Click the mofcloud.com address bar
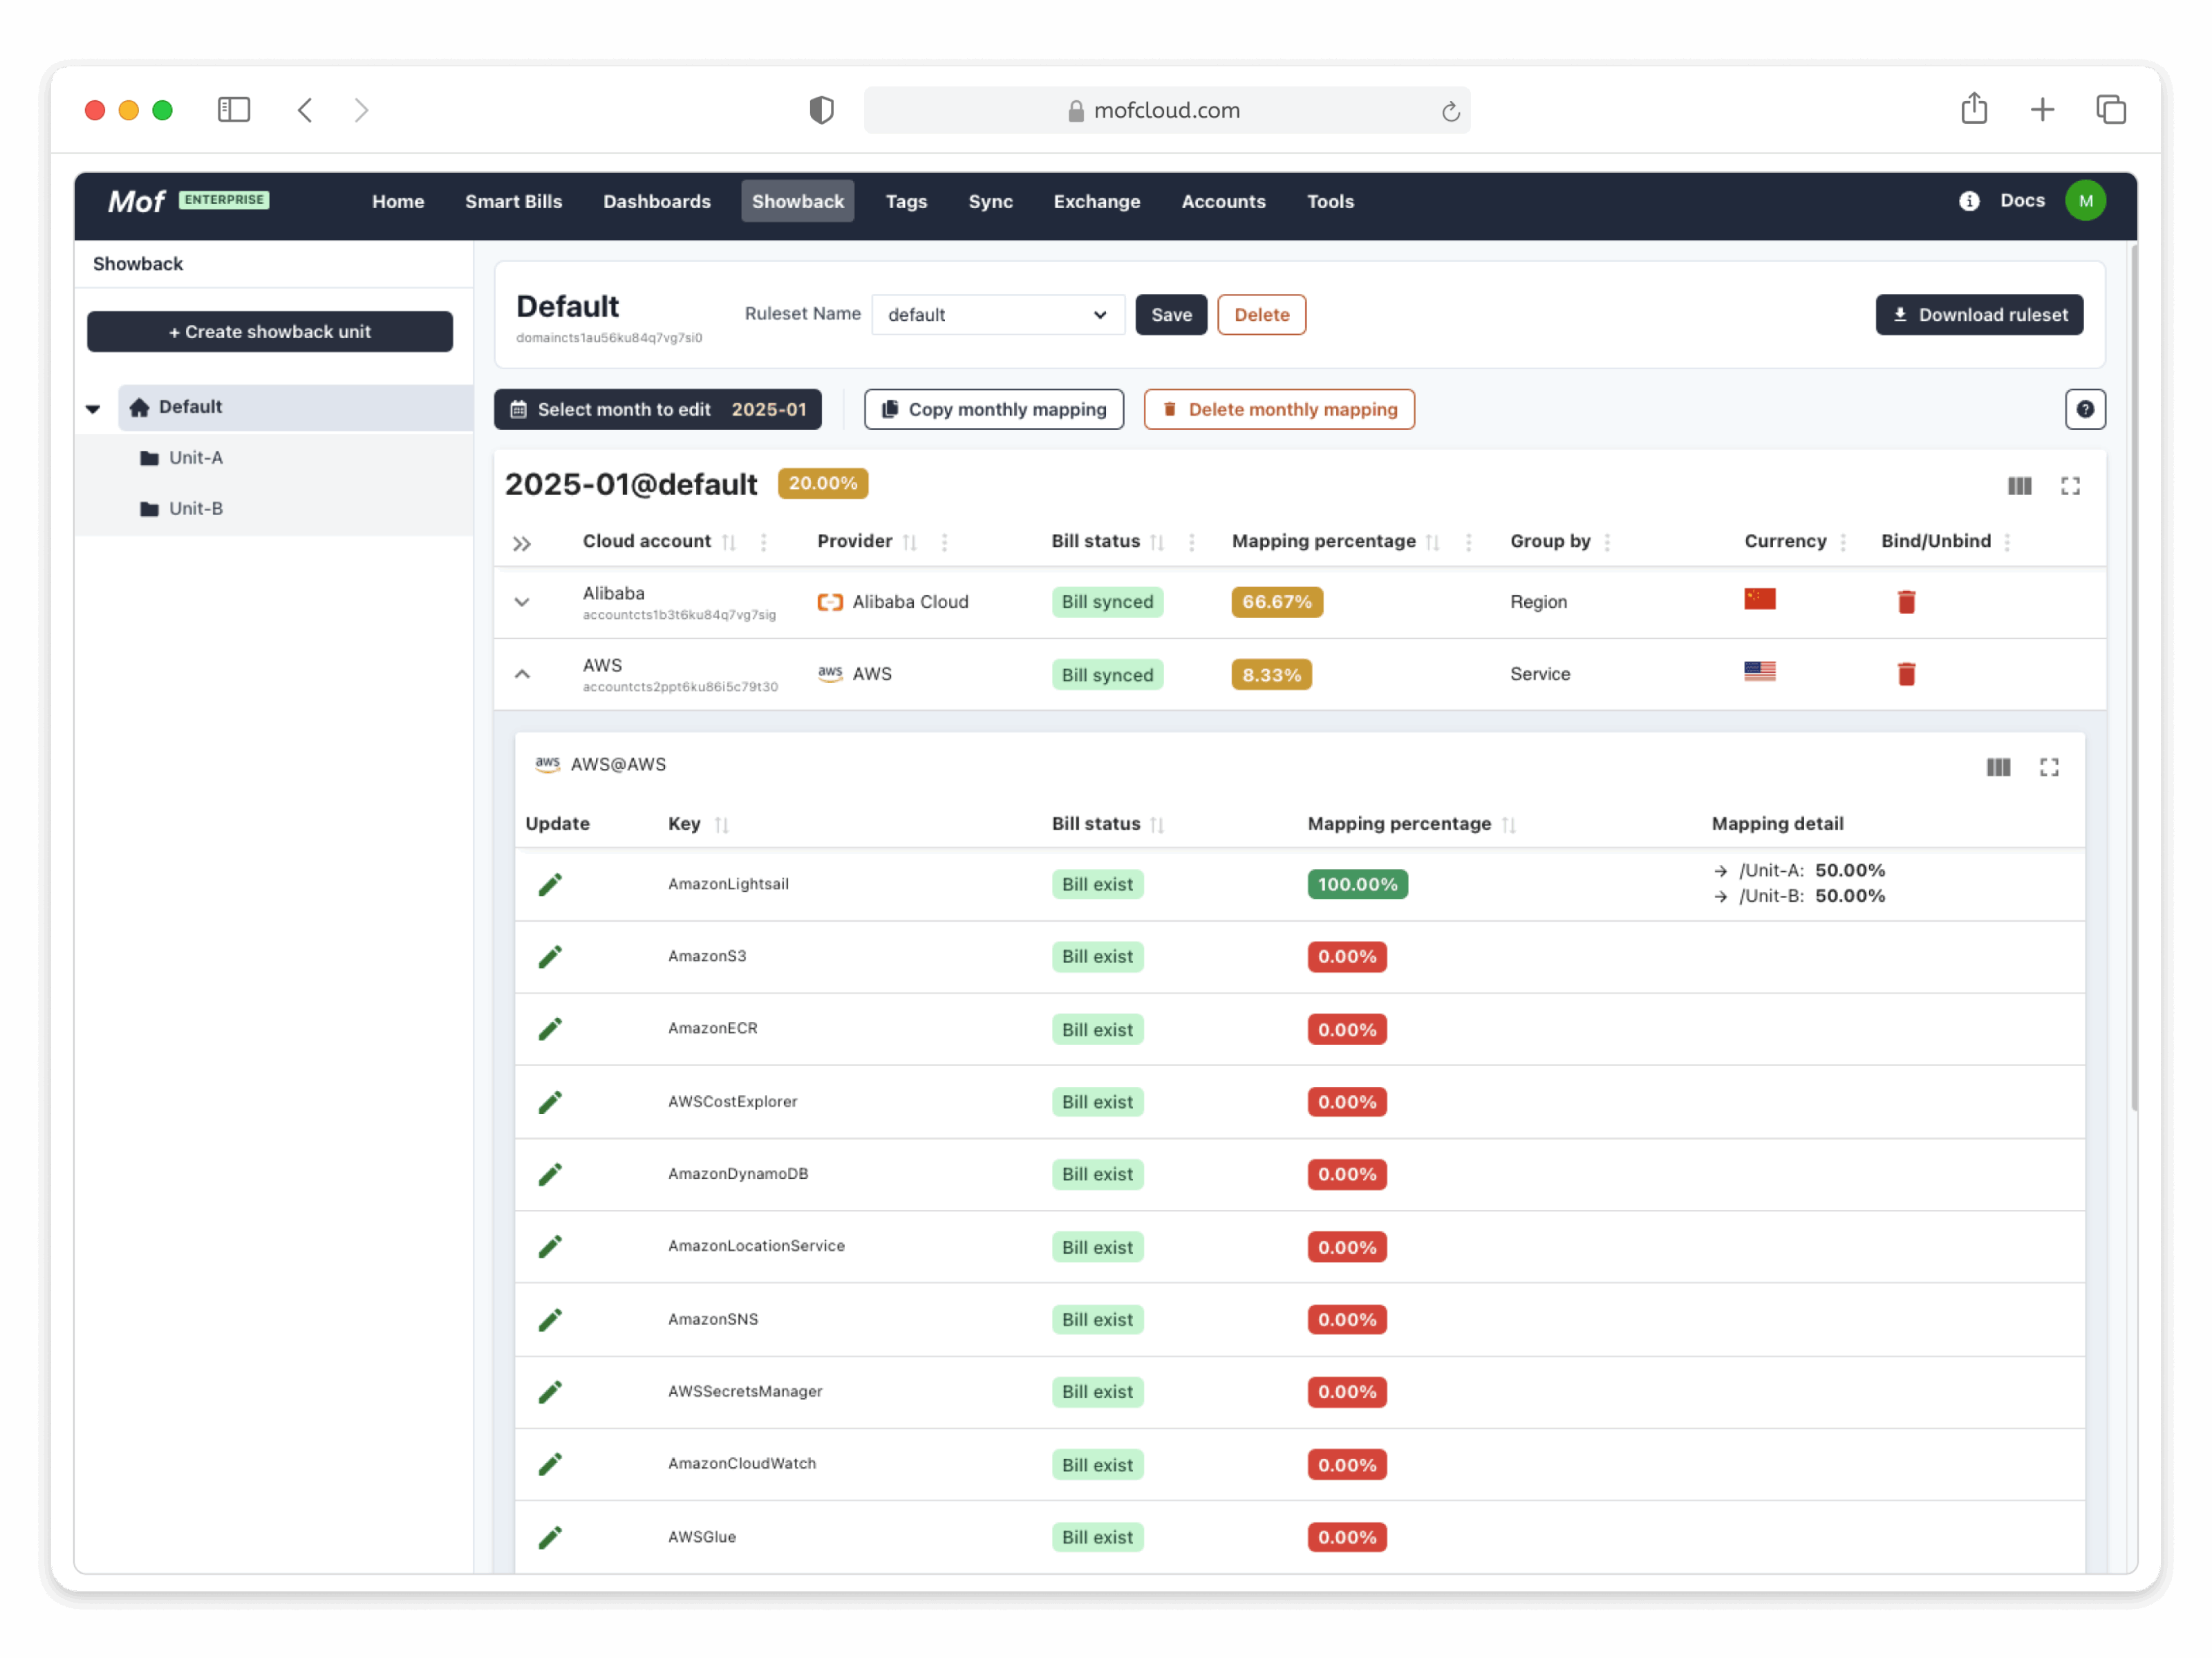2212x1658 pixels. tap(1166, 110)
